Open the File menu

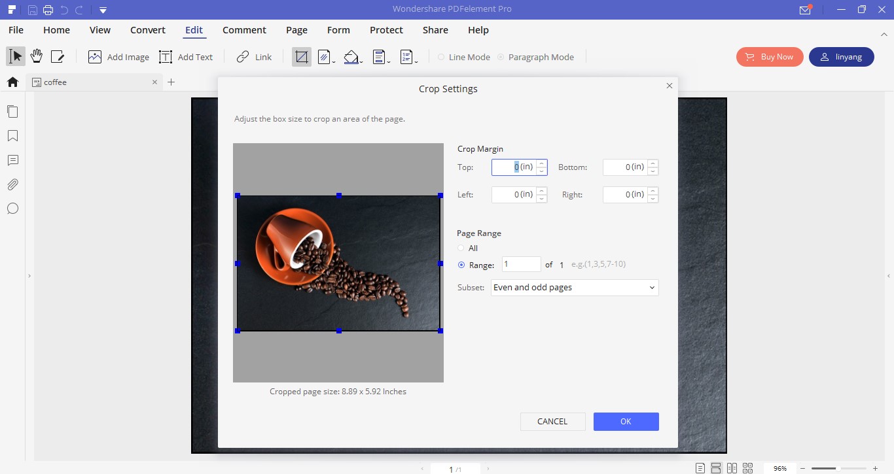[x=16, y=30]
